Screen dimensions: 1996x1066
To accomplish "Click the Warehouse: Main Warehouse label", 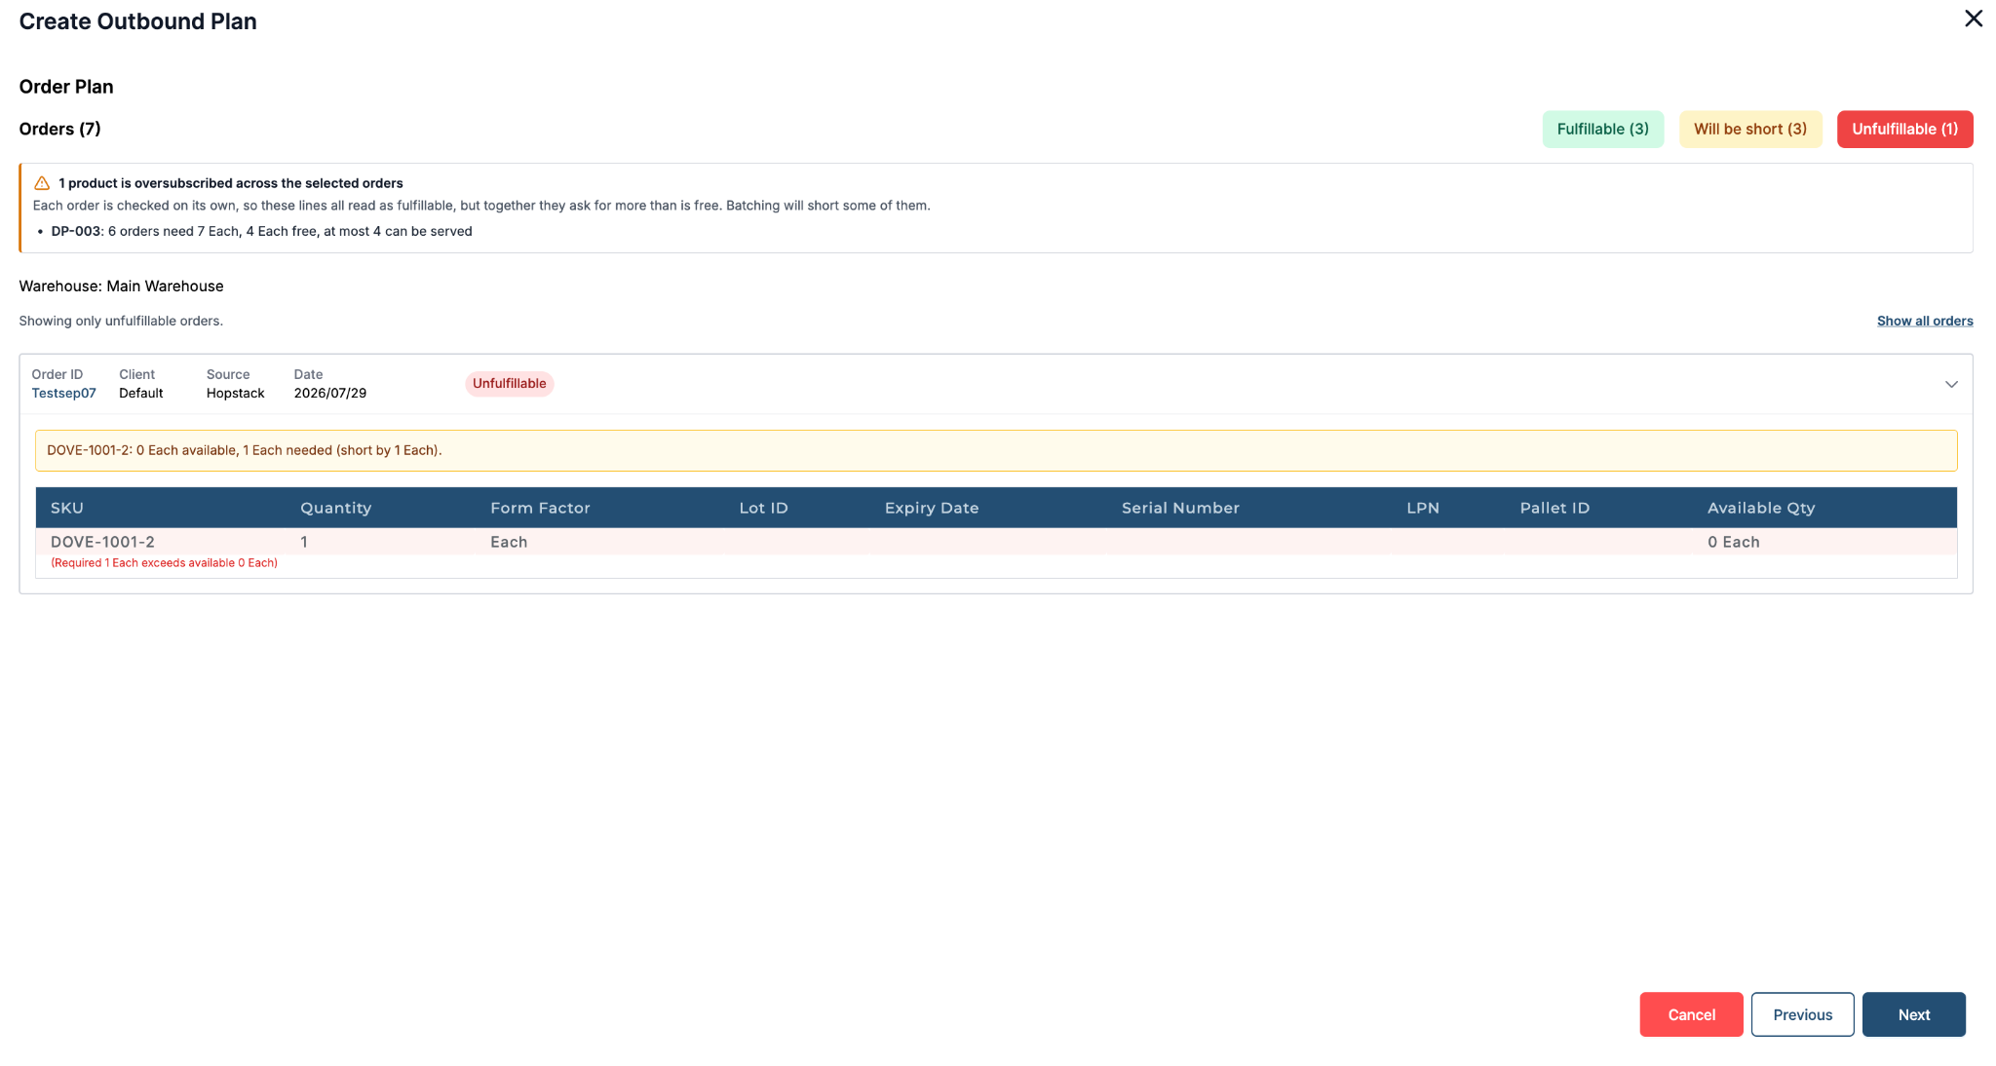I will point(121,286).
